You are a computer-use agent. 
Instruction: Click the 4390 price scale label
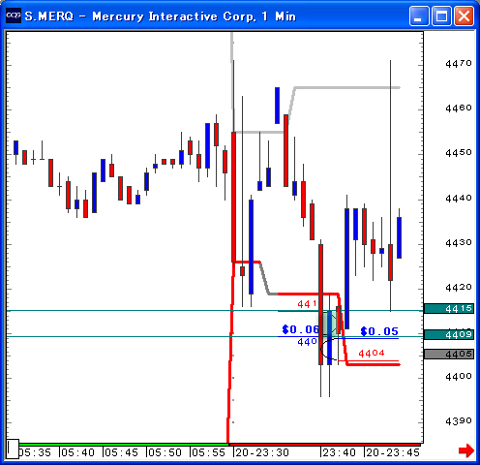click(x=459, y=421)
